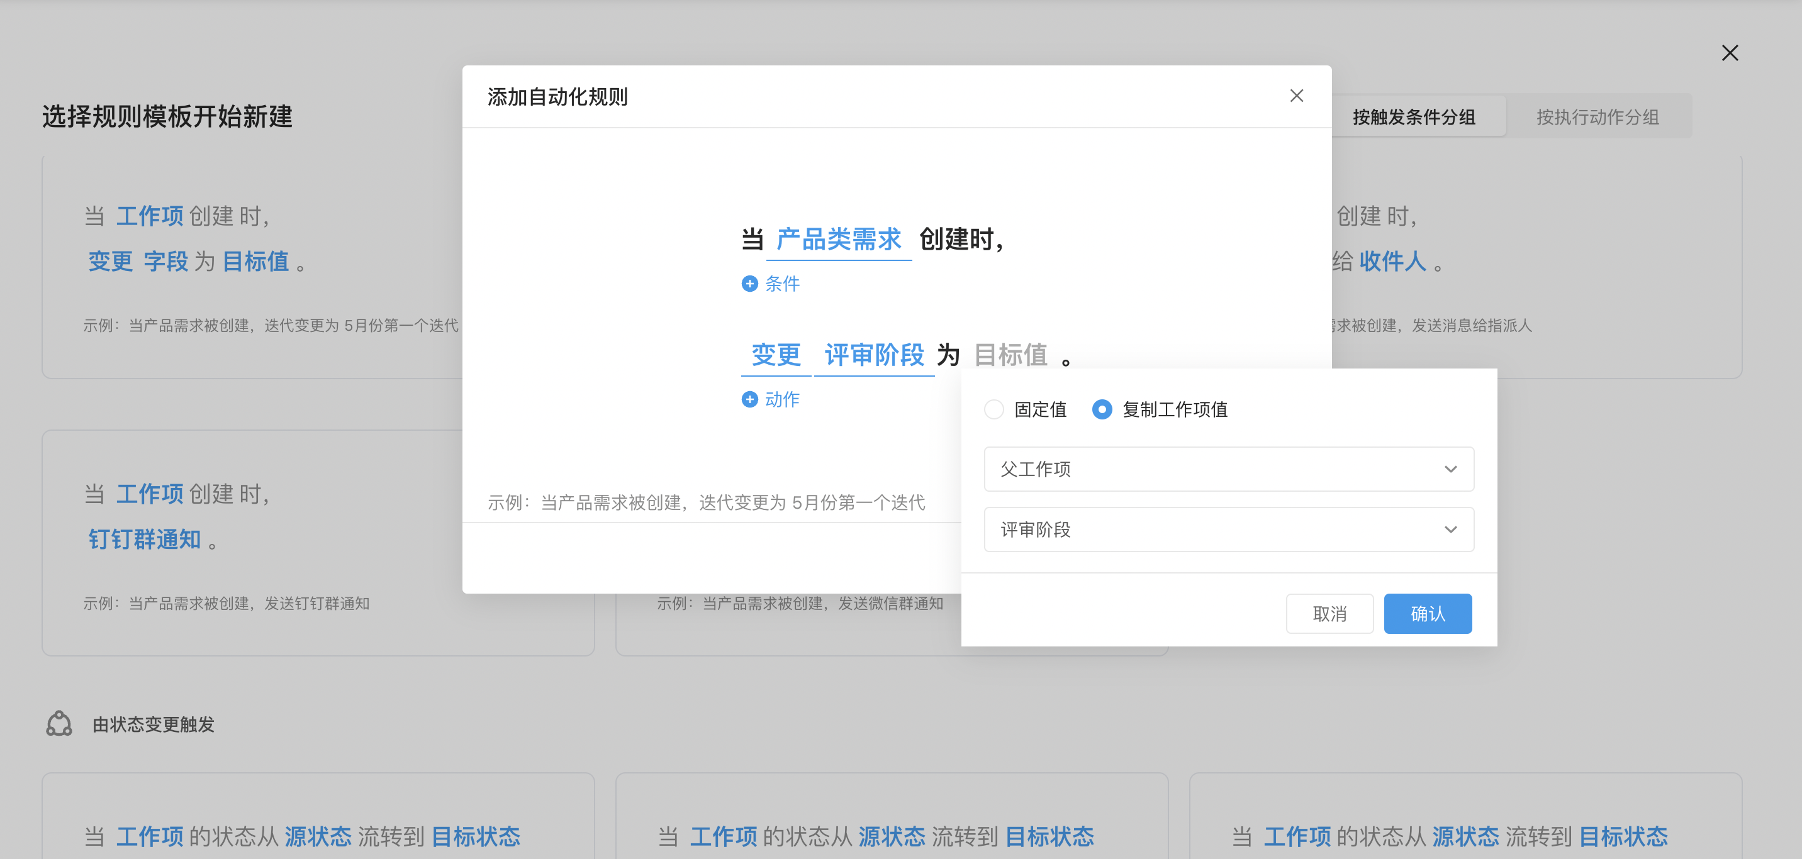Add an 动作 to the rule
This screenshot has width=1802, height=859.
pos(770,399)
